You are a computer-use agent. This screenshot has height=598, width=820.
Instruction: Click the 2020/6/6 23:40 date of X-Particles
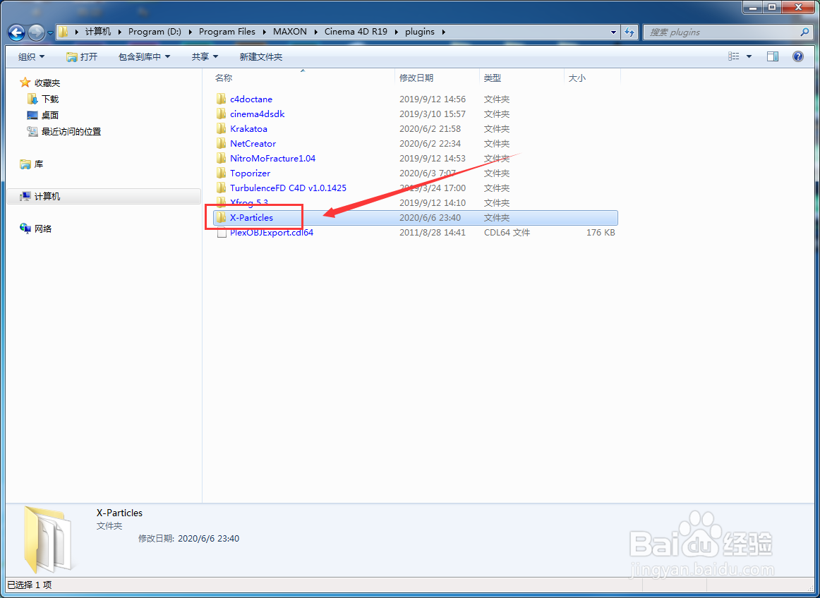pos(430,217)
